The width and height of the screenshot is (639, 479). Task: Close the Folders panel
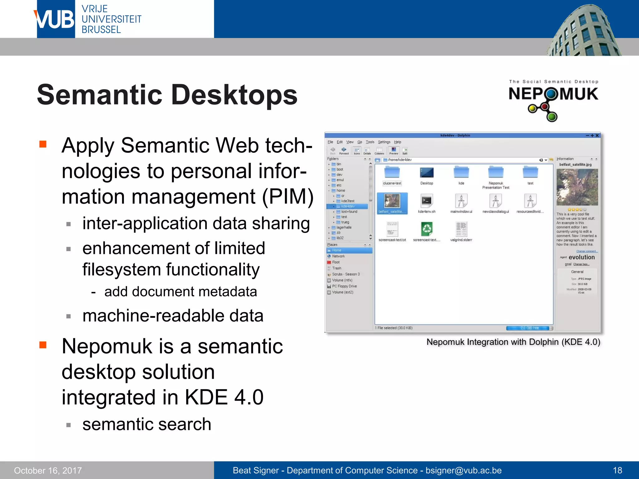point(370,159)
